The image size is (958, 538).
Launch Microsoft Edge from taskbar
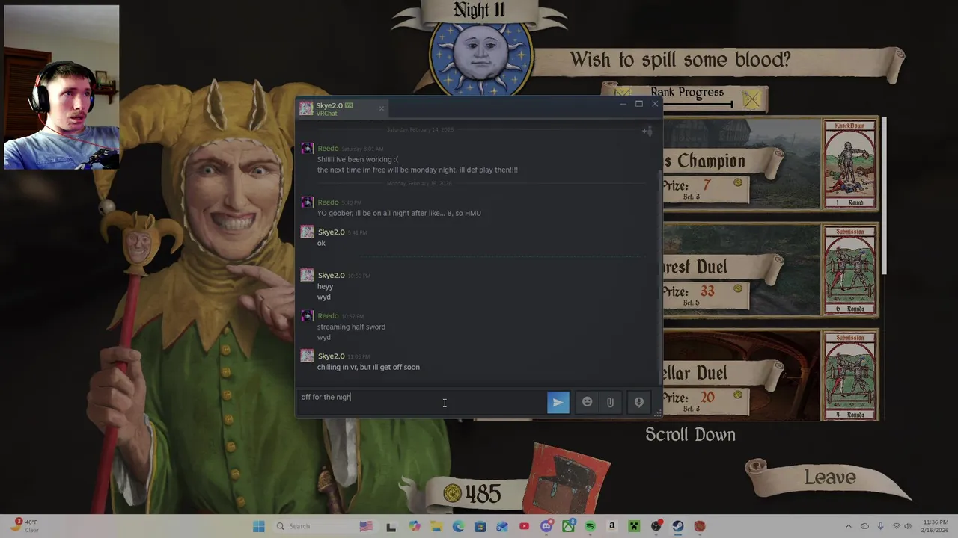458,526
